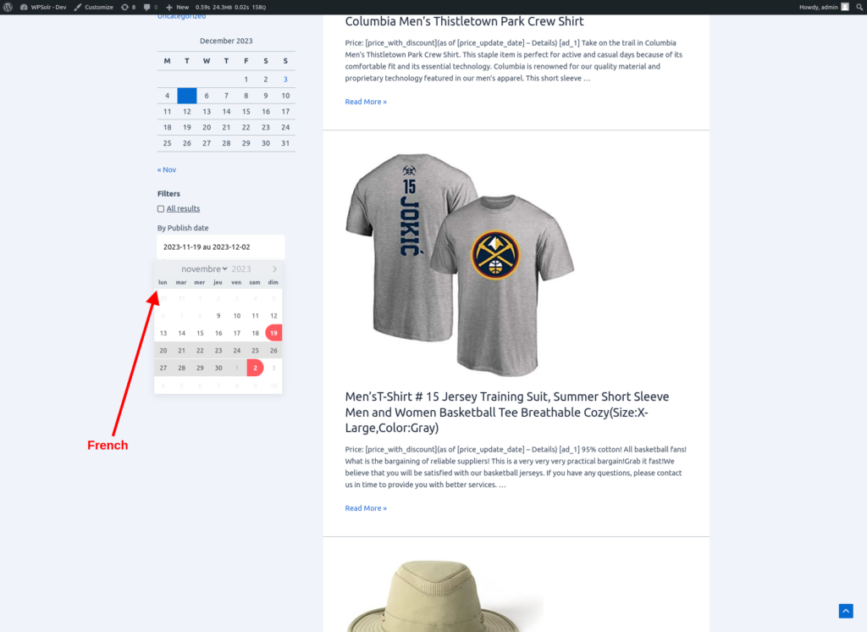Screen dimensions: 867x632
Task: Open the New content menu
Action: [178, 7]
